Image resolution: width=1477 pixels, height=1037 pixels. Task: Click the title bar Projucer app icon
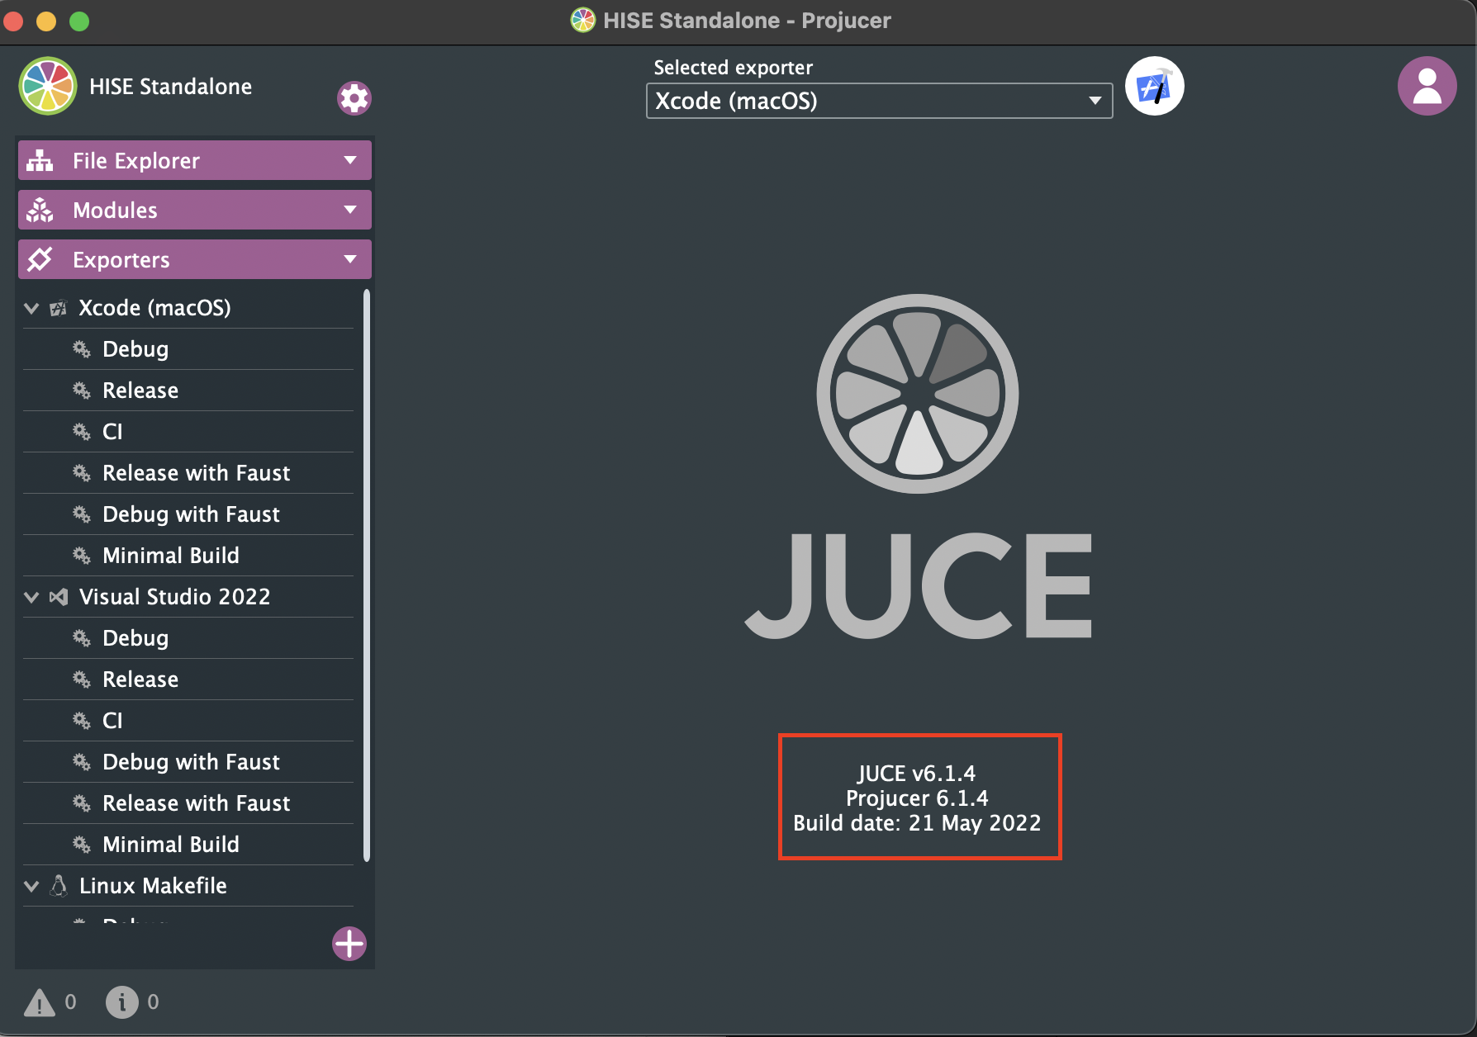click(583, 21)
